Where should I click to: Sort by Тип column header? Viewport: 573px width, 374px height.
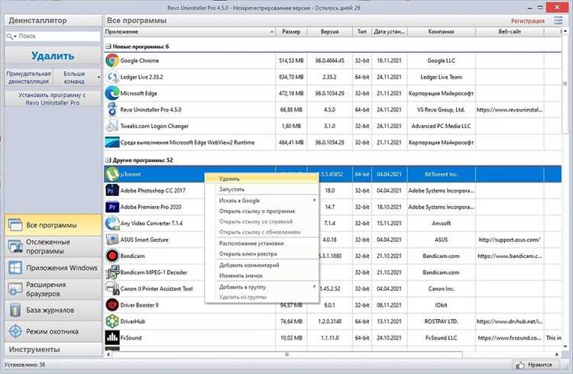click(x=362, y=32)
